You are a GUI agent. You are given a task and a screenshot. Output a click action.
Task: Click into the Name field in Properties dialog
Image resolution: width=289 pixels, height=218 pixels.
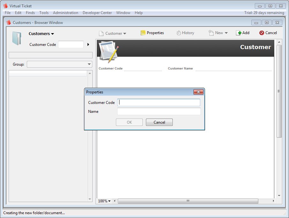pyautogui.click(x=159, y=111)
